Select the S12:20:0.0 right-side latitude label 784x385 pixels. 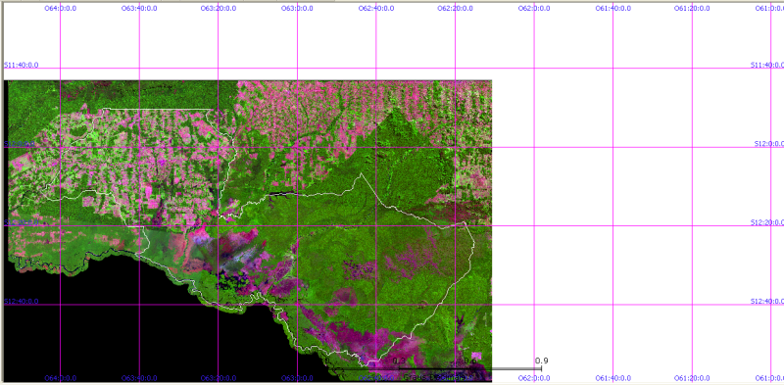click(767, 222)
